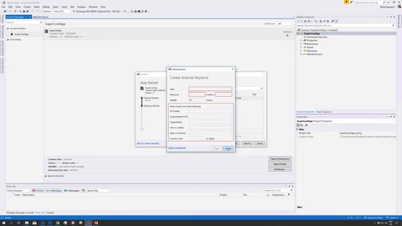
Task: Open the Debug menu
Action: tap(46, 7)
